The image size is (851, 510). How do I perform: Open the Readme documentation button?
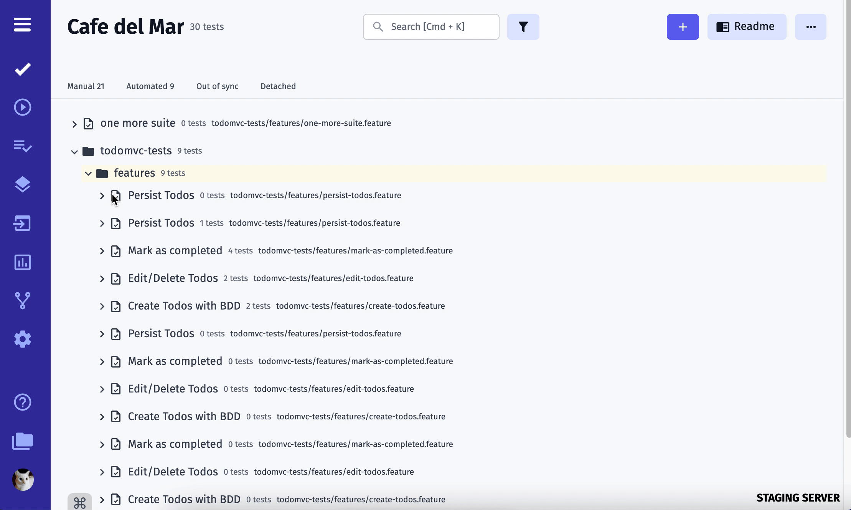tap(747, 27)
